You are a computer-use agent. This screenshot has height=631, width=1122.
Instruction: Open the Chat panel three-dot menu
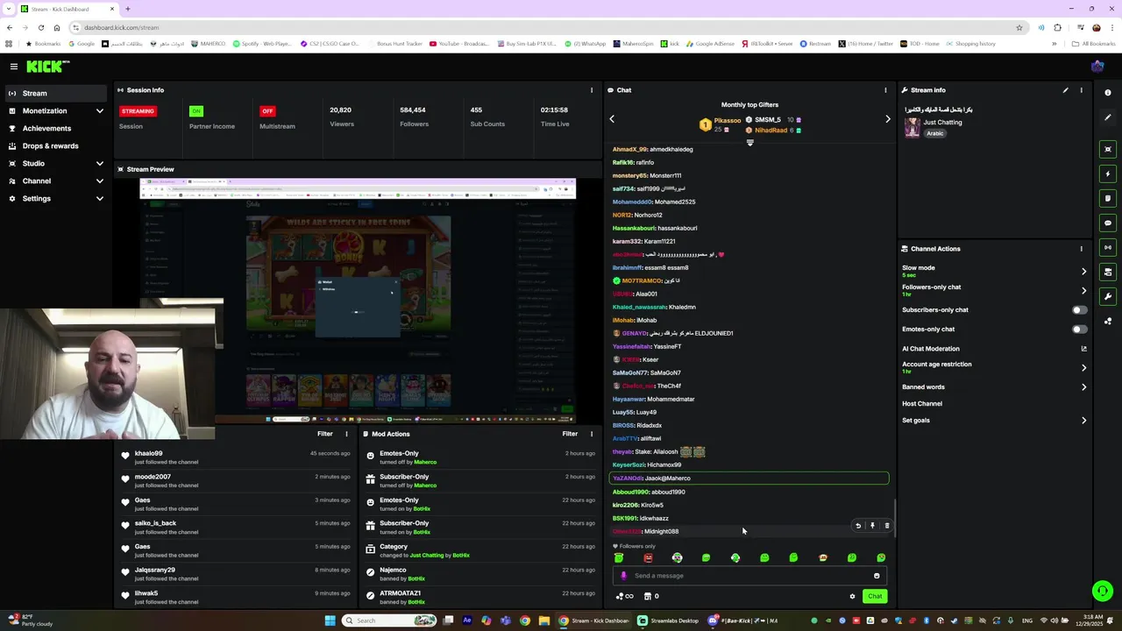885,90
